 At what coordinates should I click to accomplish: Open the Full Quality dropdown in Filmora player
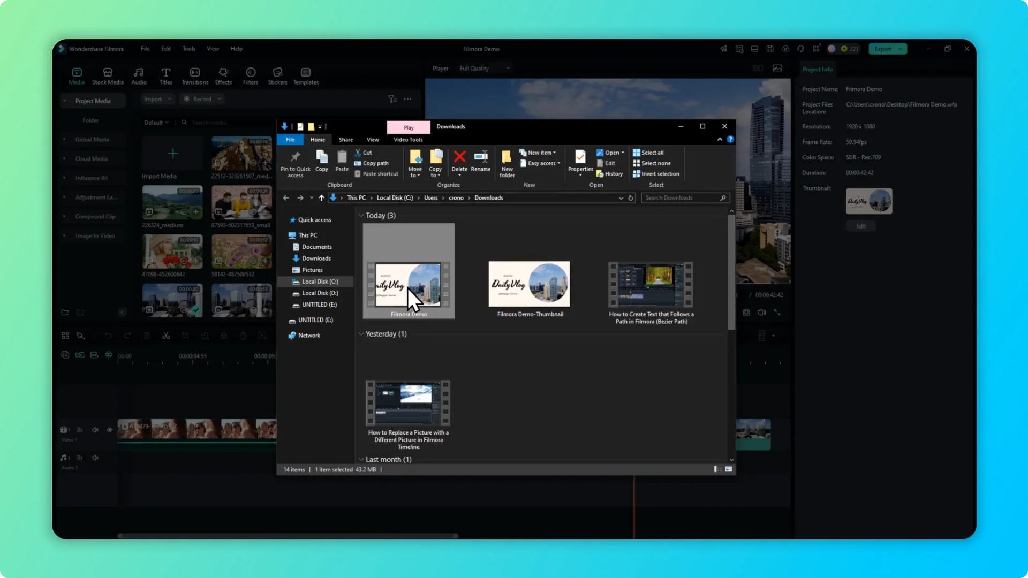[485, 69]
